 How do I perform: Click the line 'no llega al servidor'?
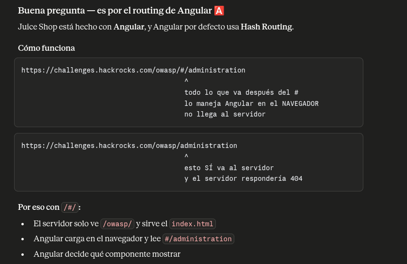point(225,114)
